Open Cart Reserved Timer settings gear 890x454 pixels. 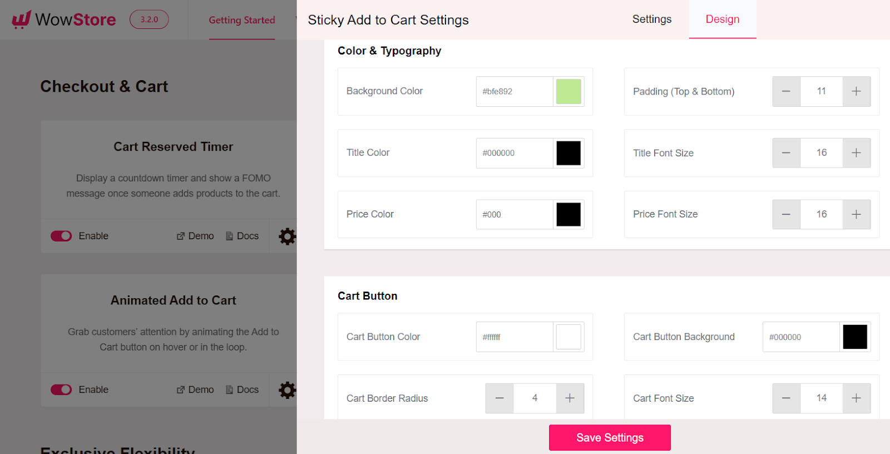coord(286,236)
